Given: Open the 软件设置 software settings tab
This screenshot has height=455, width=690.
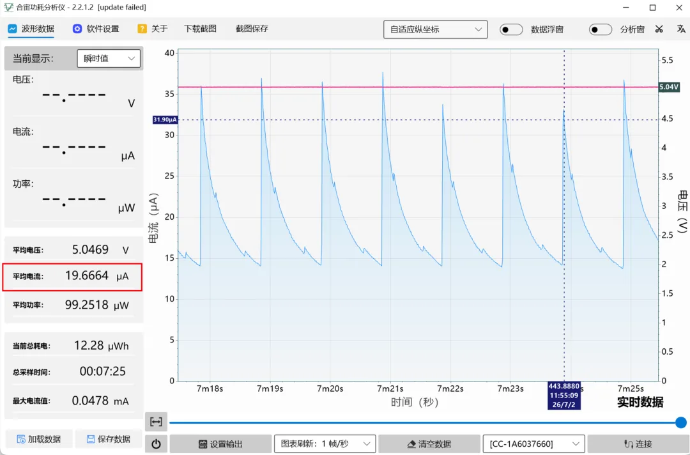Looking at the screenshot, I should pos(96,29).
